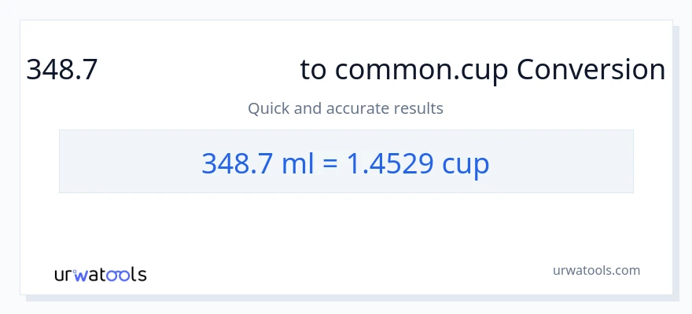Click the word "results" in subtitle
The image size is (692, 314).
[x=418, y=108]
